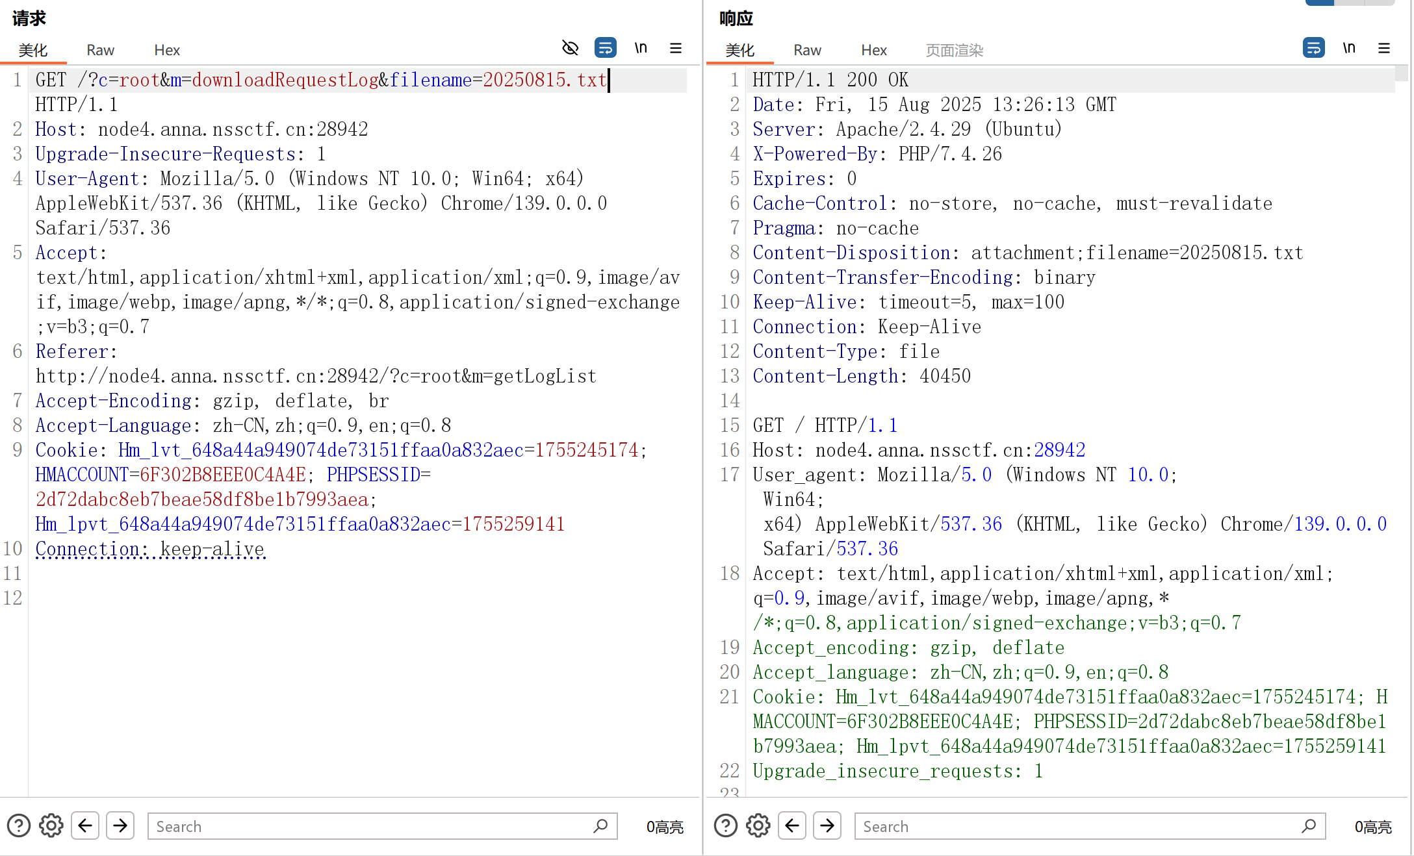This screenshot has width=1414, height=856.
Task: Click the Keep-Alive: timeout=5 response header
Action: [x=908, y=302]
